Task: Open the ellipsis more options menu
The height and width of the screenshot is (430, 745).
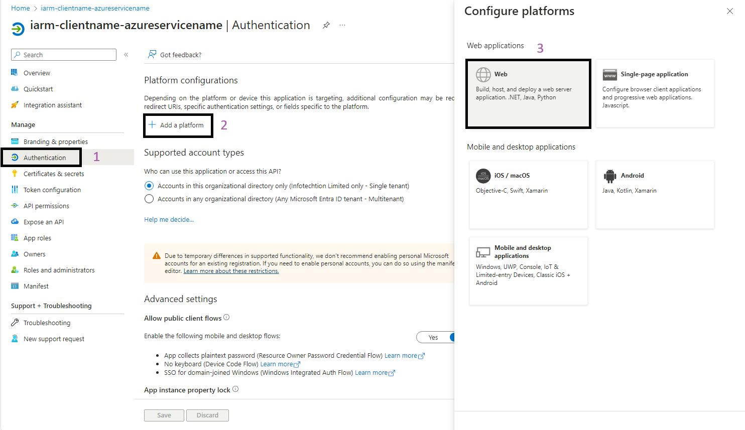Action: pos(342,25)
